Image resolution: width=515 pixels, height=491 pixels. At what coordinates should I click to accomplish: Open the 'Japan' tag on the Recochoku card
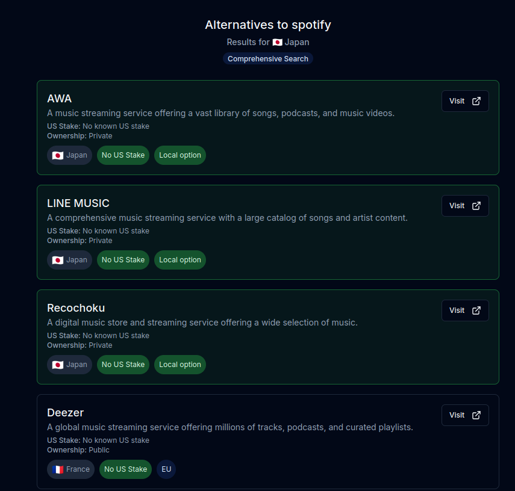(x=69, y=365)
